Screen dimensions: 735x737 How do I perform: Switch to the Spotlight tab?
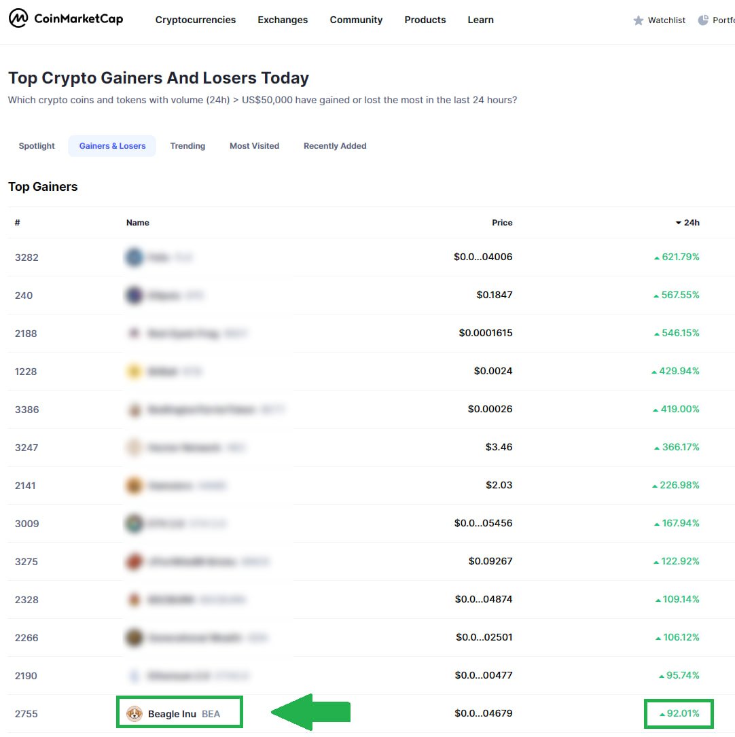(x=37, y=146)
